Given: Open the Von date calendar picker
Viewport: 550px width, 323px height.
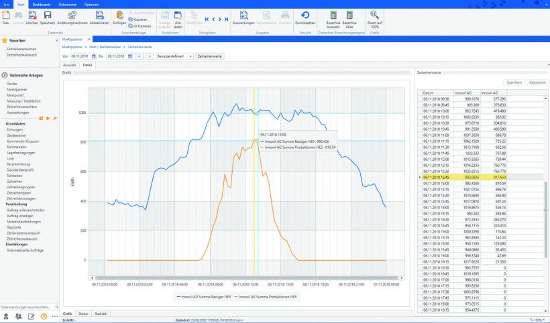Looking at the screenshot, I should coord(94,56).
